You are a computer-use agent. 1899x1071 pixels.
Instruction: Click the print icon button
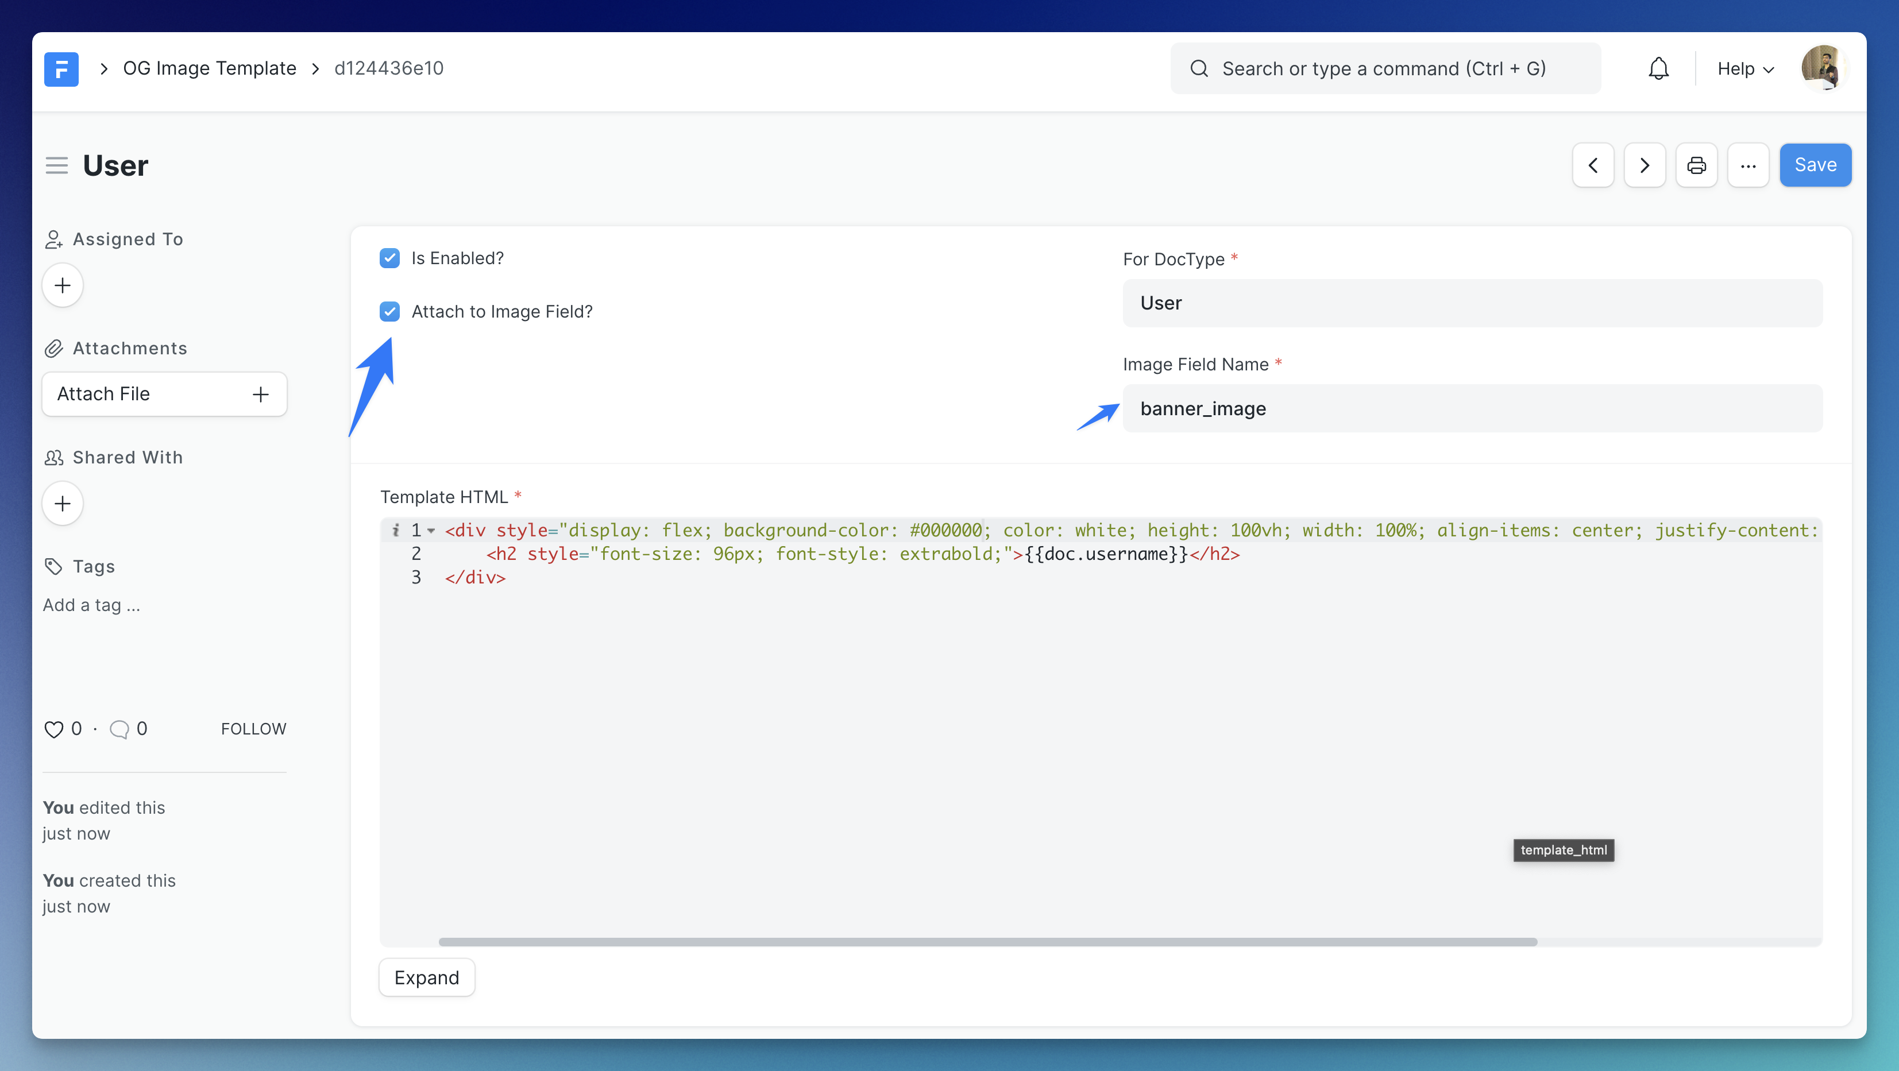[x=1696, y=165]
